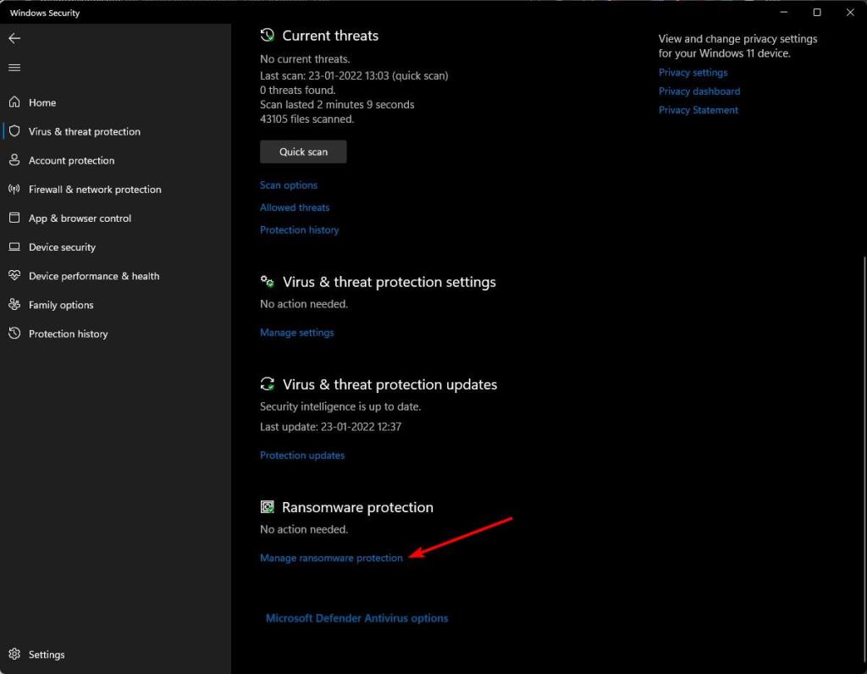
Task: Click the Device performance heart icon
Action: (x=14, y=276)
